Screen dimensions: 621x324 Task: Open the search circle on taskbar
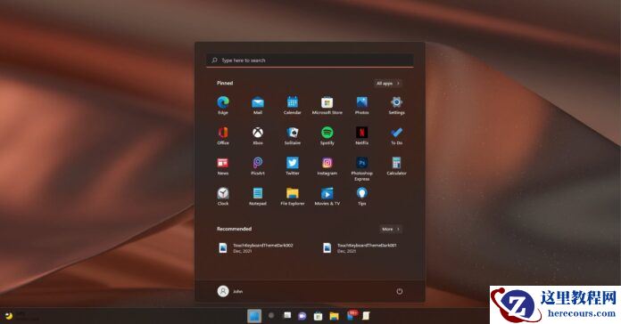[271, 315]
